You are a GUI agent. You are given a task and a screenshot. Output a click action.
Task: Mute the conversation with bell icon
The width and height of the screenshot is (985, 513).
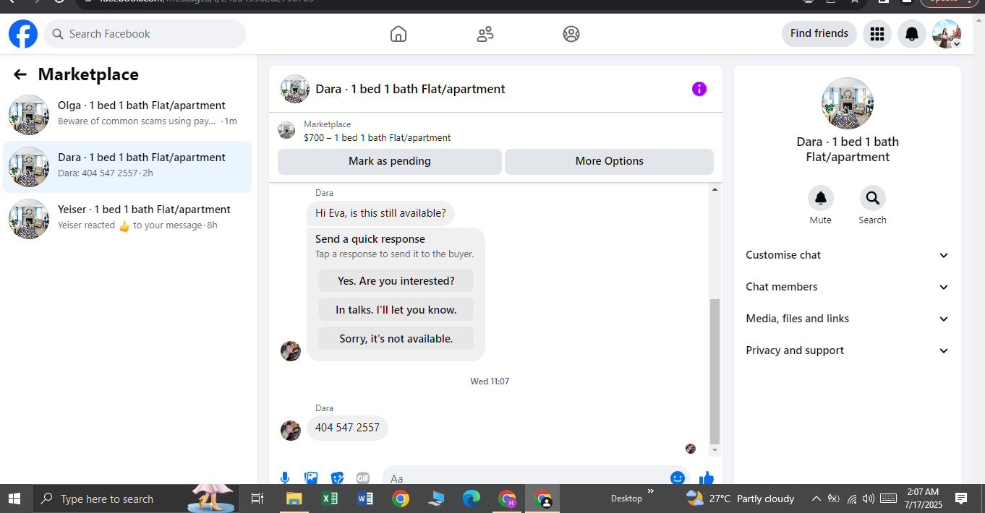click(821, 198)
